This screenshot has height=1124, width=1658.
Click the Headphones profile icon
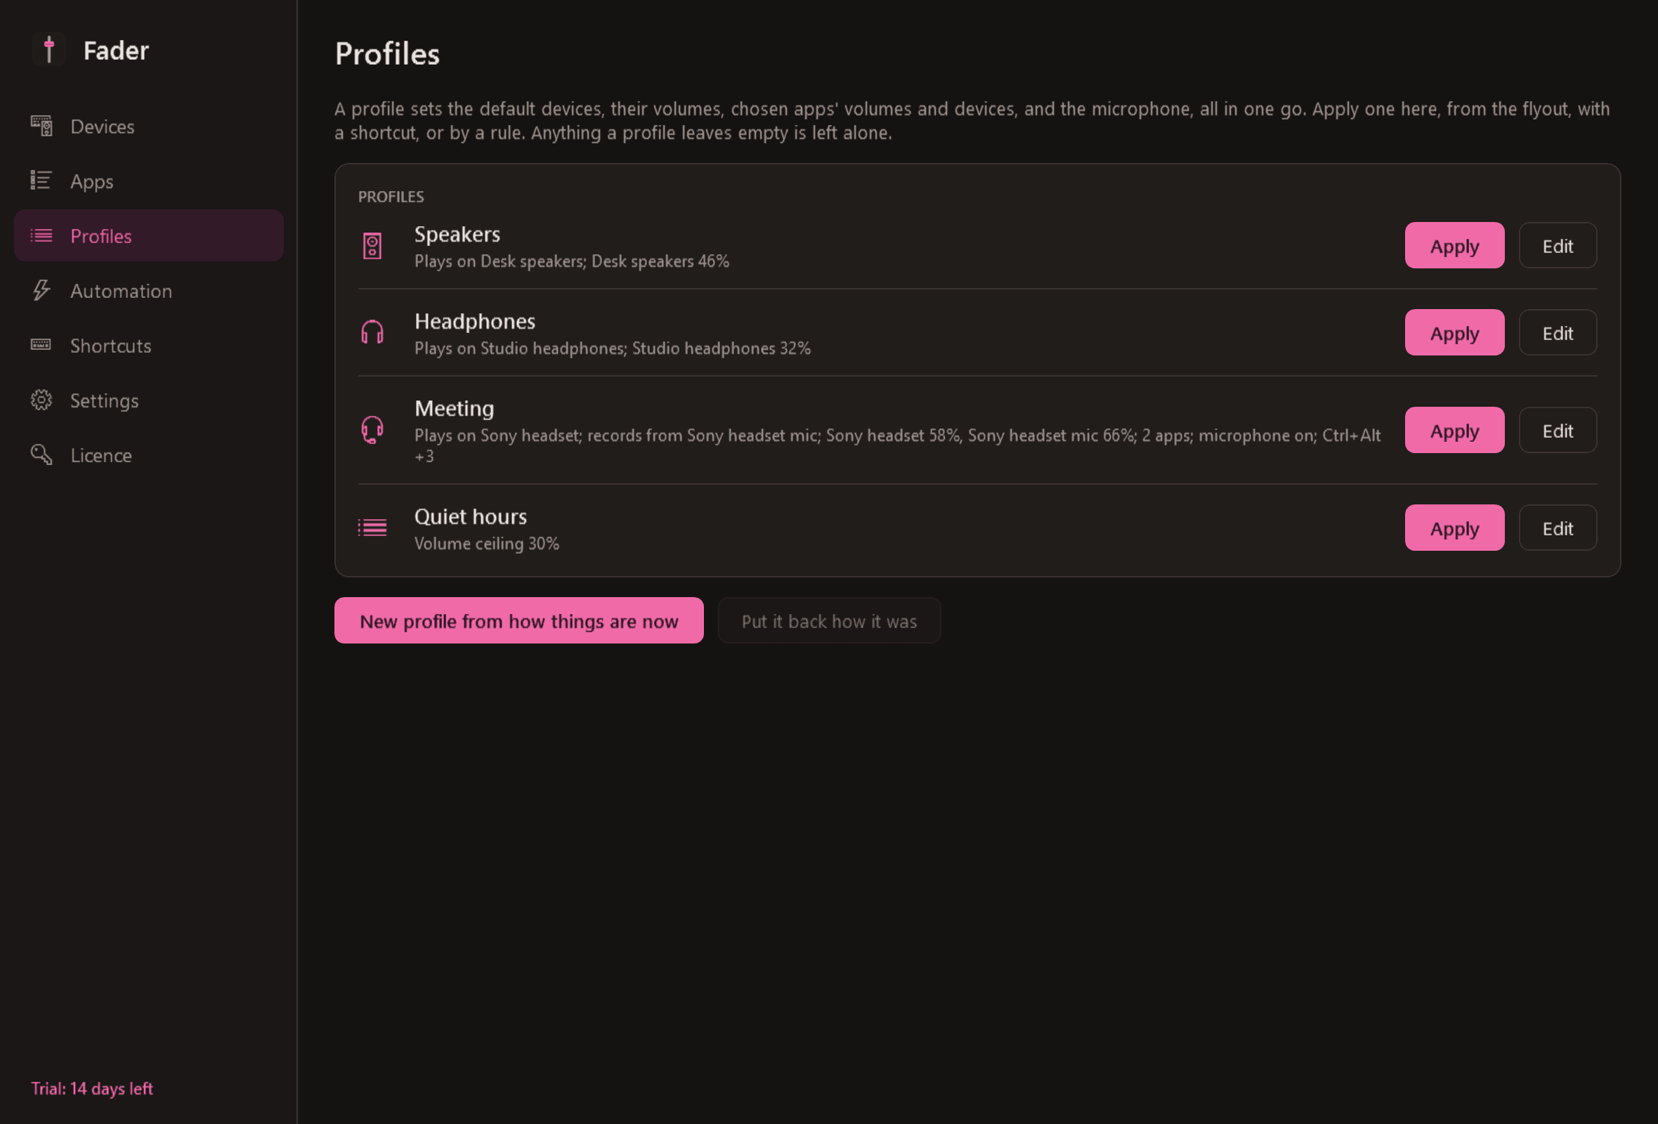(x=372, y=333)
